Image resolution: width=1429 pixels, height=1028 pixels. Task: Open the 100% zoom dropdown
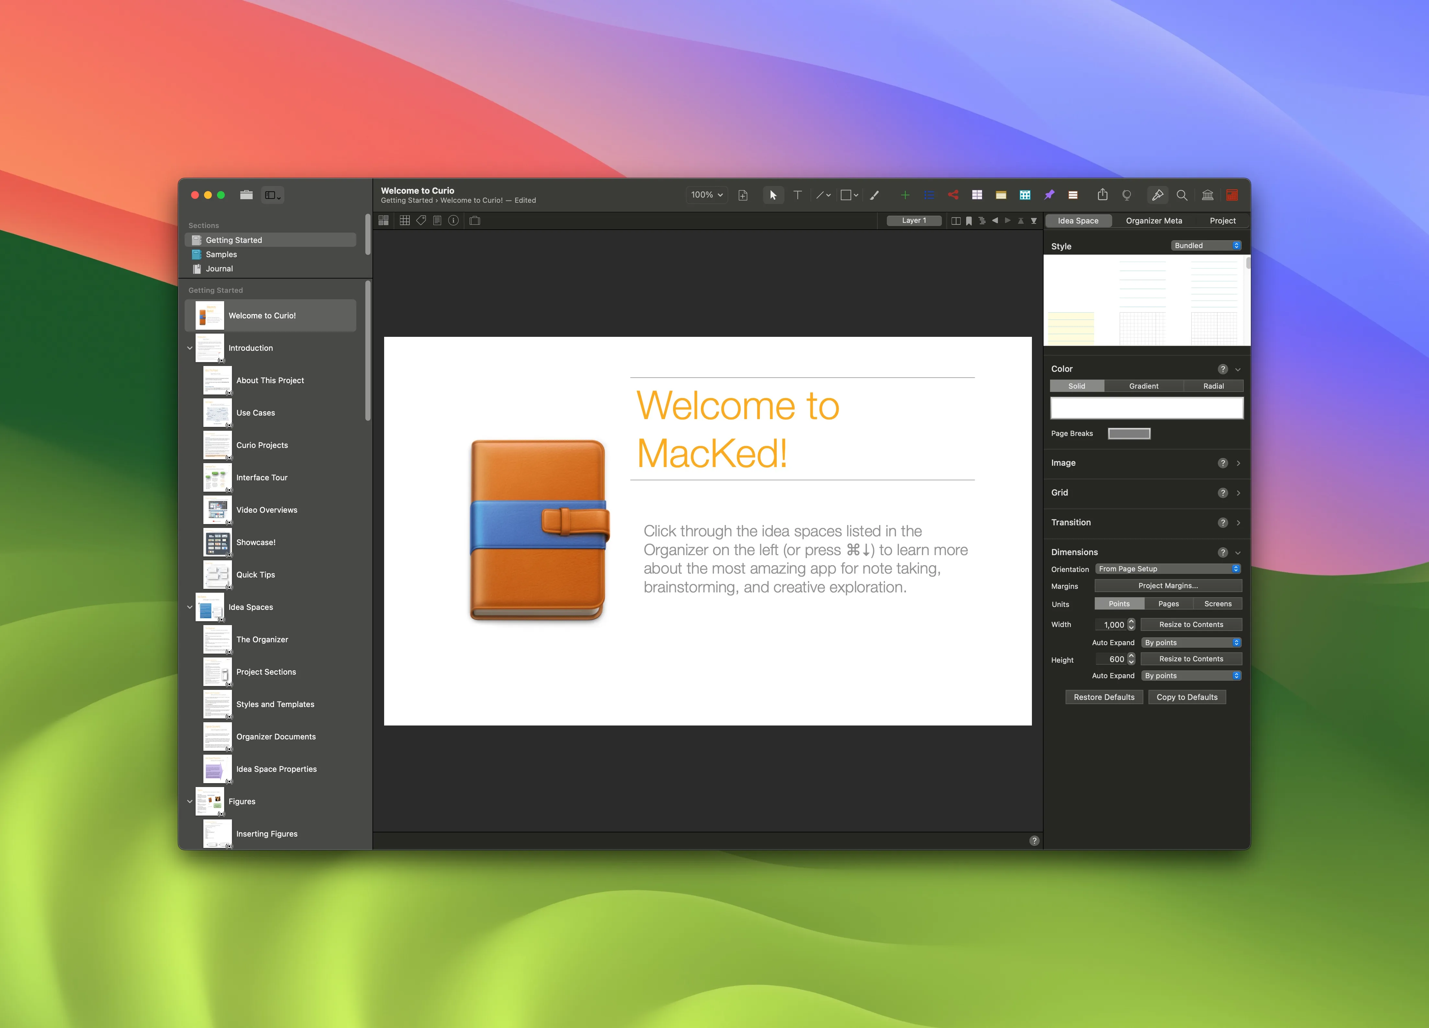(x=706, y=195)
